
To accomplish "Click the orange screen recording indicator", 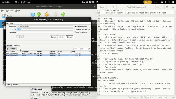I will coord(147,2).
